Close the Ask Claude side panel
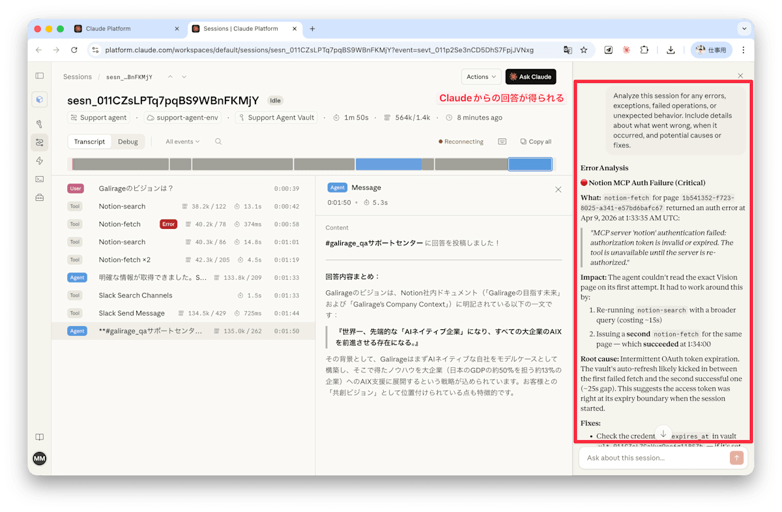 740,76
